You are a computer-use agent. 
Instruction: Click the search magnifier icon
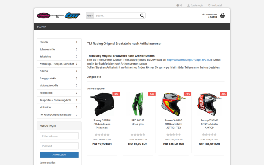tap(142, 15)
